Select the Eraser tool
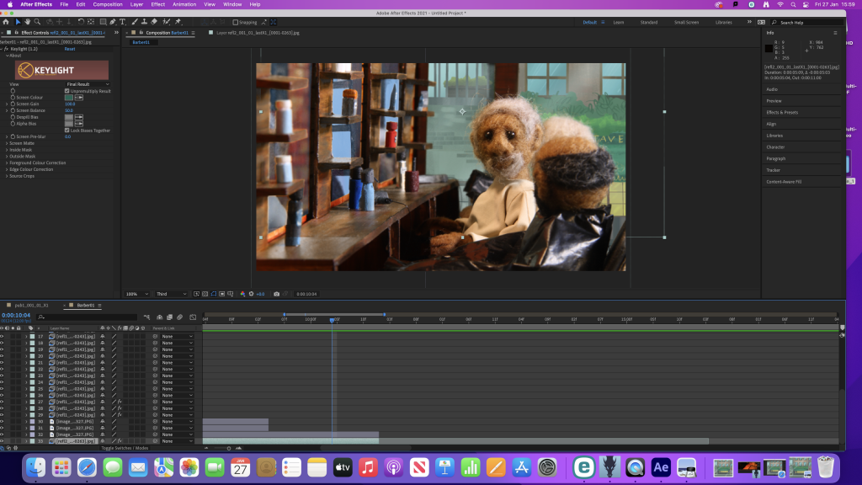Screen dimensions: 862x485 [154, 22]
